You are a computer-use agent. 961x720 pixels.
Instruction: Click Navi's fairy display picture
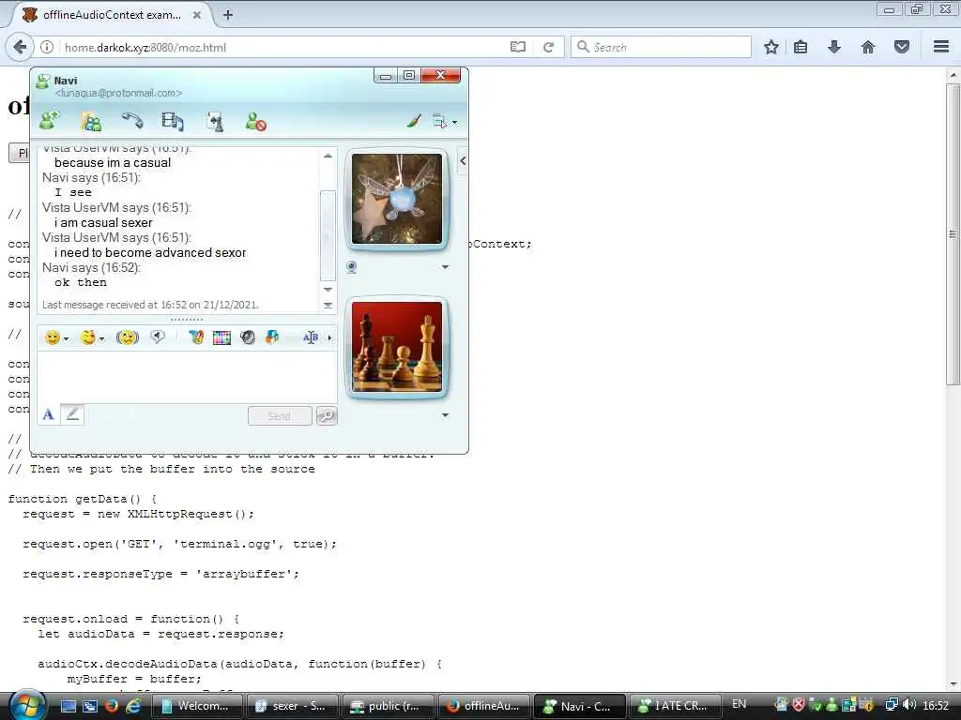(397, 199)
